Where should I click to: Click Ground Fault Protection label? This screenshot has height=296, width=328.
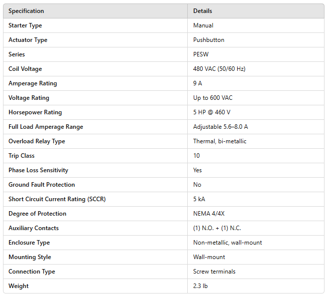pos(41,185)
